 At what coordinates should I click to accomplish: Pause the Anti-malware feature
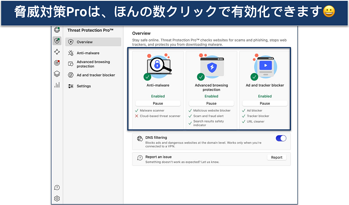[158, 103]
